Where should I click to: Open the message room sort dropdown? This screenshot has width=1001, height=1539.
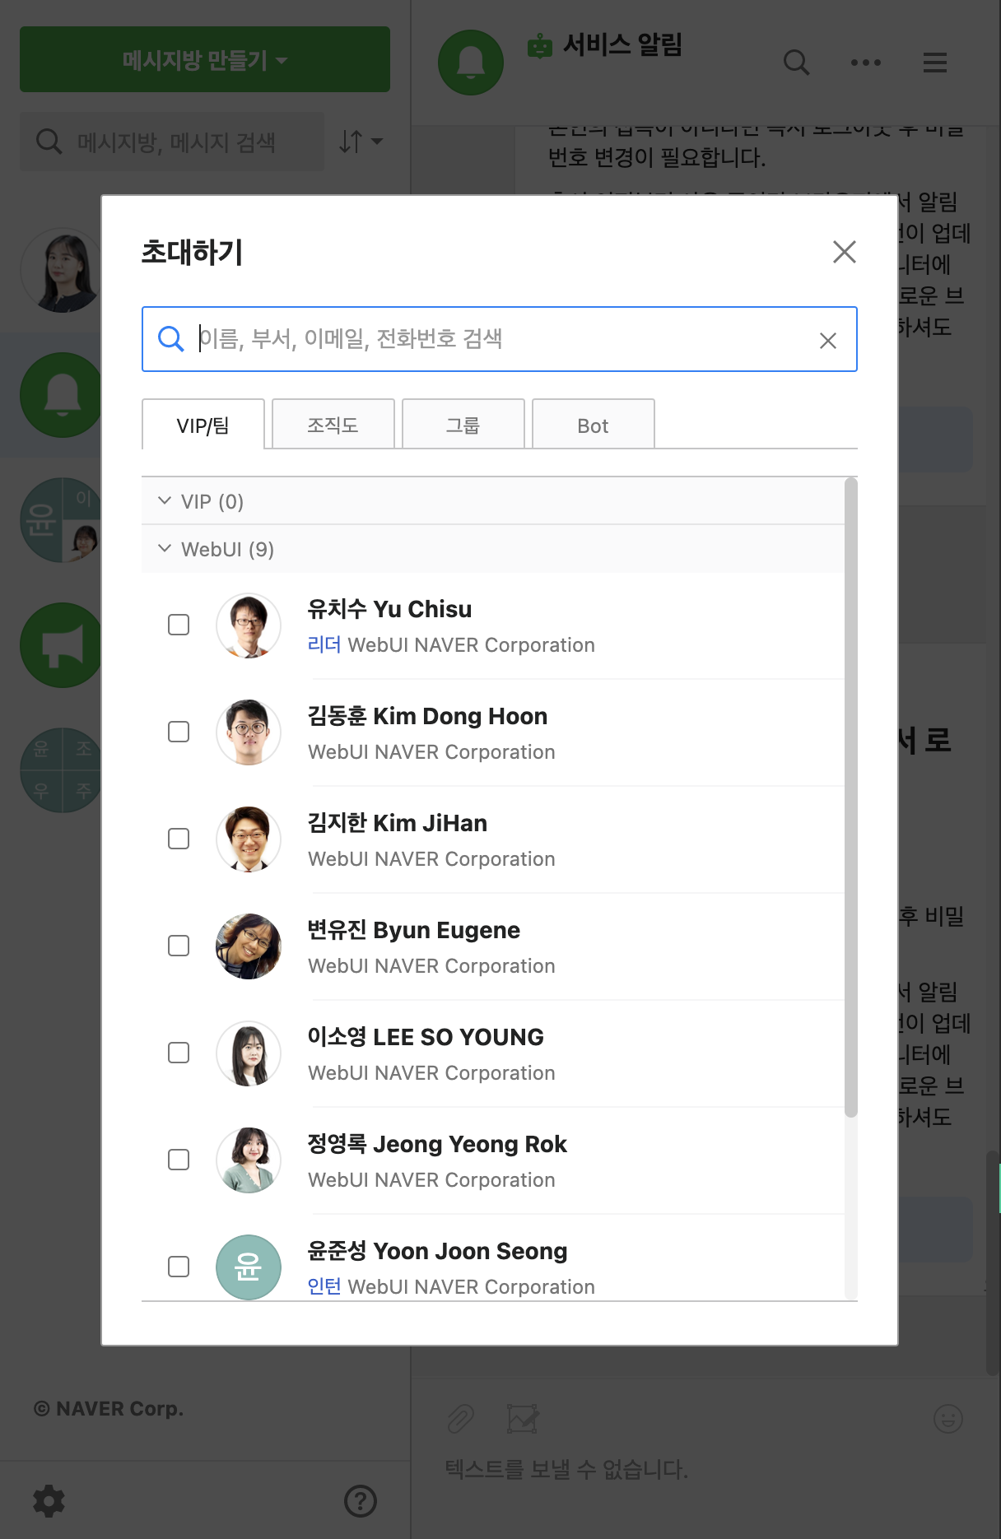pyautogui.click(x=361, y=142)
